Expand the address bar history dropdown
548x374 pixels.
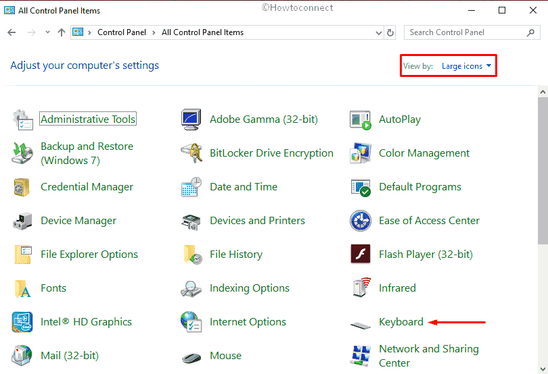[x=378, y=33]
